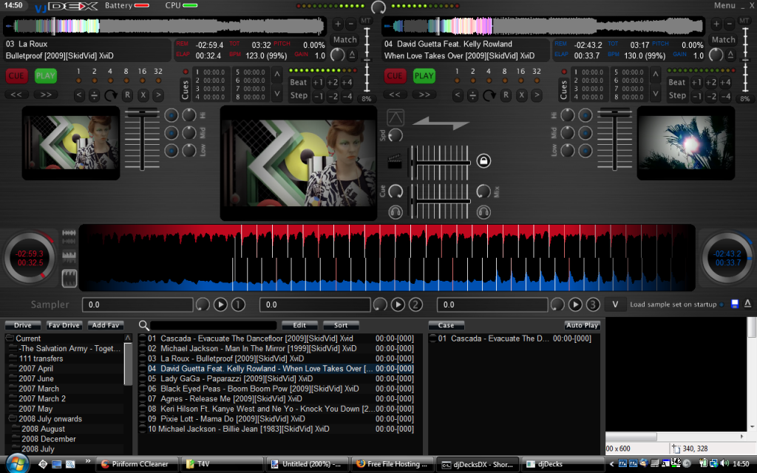The height and width of the screenshot is (473, 757).
Task: Click the right deck fast forward >> button
Action: [x=424, y=95]
